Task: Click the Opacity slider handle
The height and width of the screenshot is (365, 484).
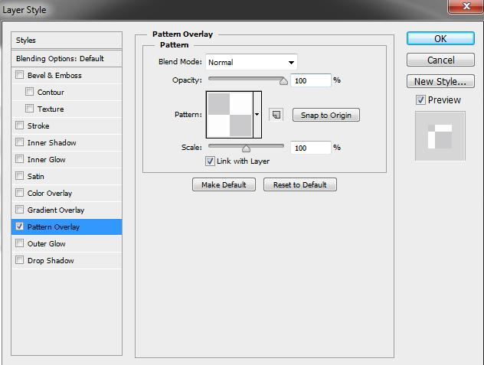Action: tap(283, 81)
